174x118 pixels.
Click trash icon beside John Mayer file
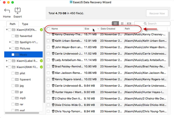pyautogui.click(x=53, y=47)
